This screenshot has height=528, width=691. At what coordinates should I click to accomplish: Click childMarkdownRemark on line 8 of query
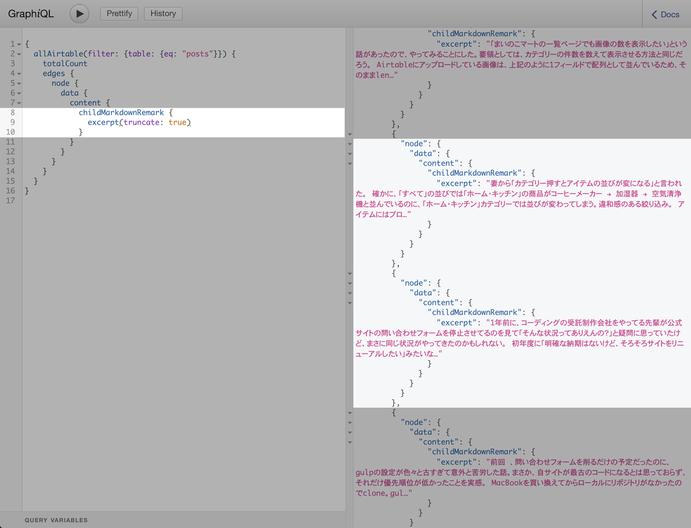122,113
